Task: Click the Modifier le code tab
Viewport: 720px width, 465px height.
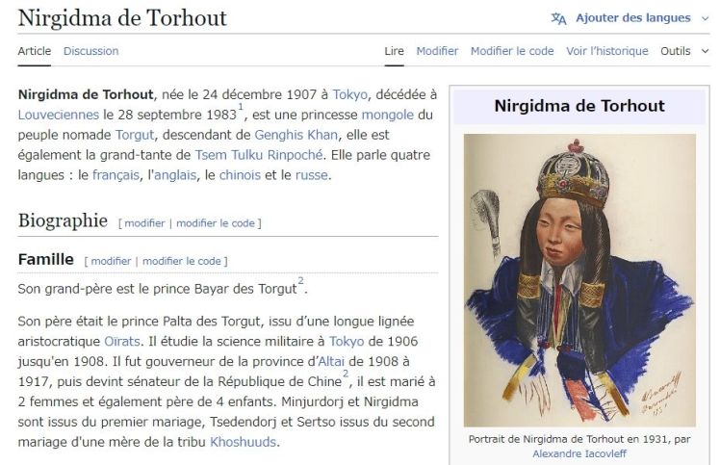Action: (512, 51)
